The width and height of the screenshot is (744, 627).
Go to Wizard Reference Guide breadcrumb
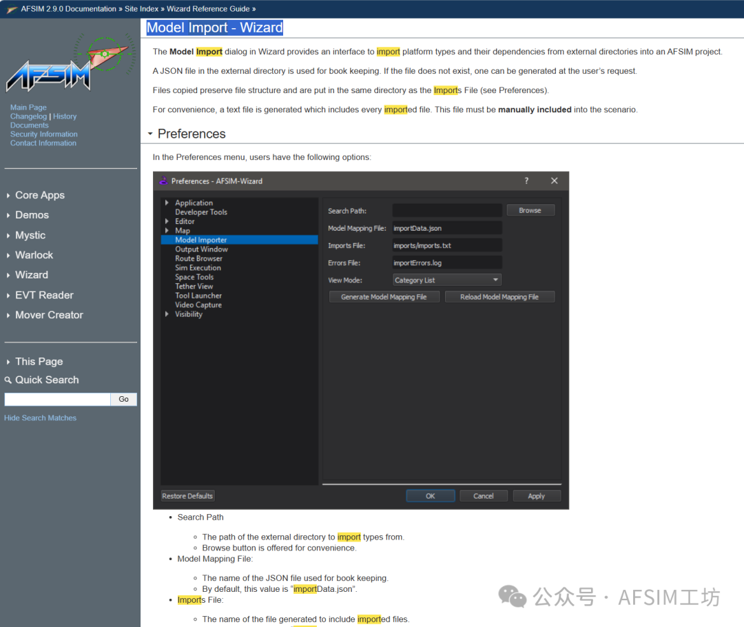click(208, 9)
